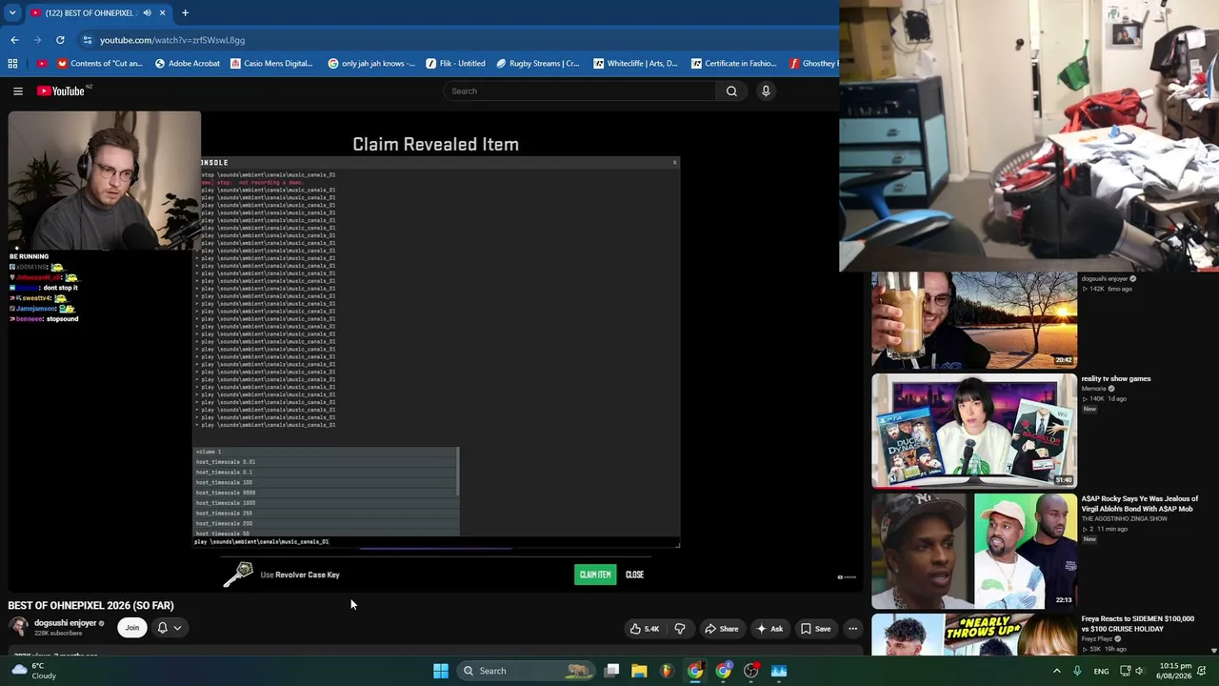
Task: Click the Ask button
Action: click(769, 629)
